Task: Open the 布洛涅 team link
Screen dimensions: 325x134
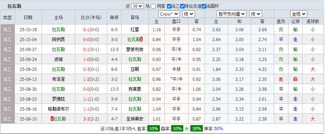Action: [x=59, y=79]
